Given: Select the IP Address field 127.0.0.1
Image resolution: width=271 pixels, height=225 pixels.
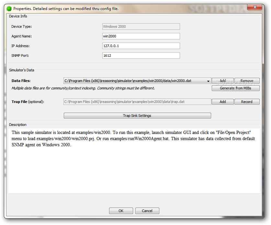Looking at the screenshot, I should point(141,46).
